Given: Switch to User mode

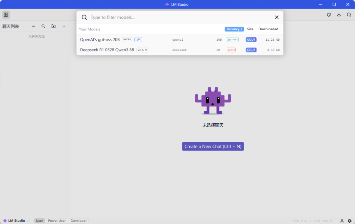Looking at the screenshot, I should tap(39, 221).
